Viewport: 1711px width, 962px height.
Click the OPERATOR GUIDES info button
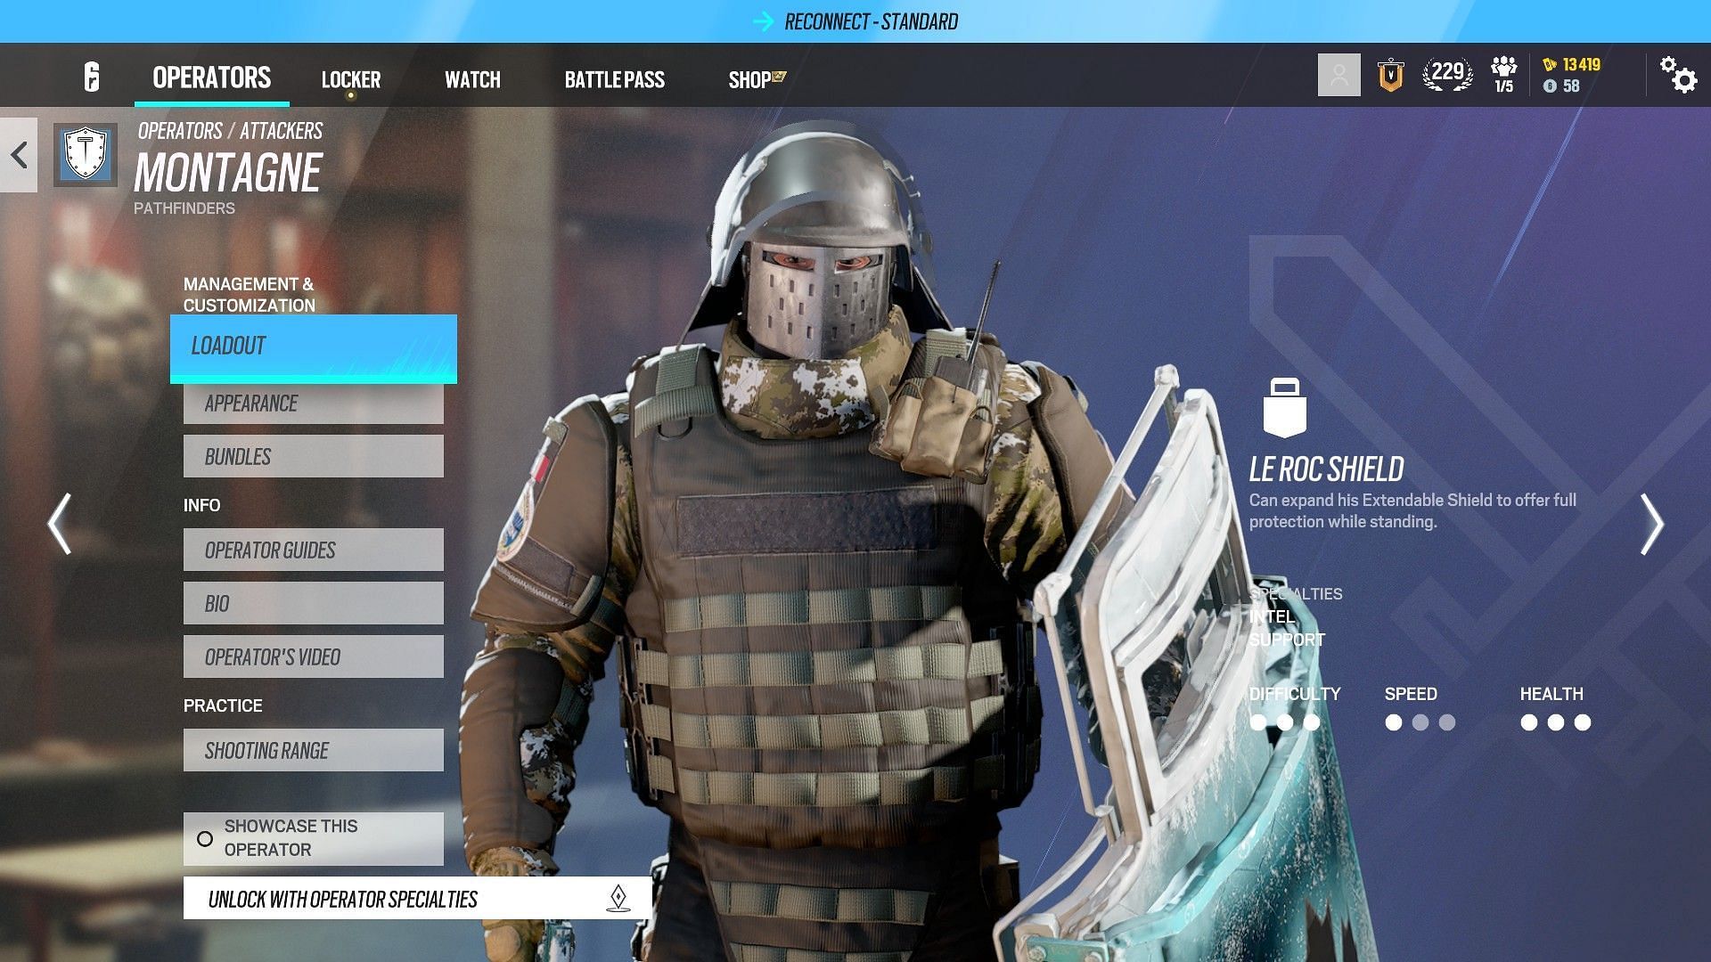click(x=311, y=550)
